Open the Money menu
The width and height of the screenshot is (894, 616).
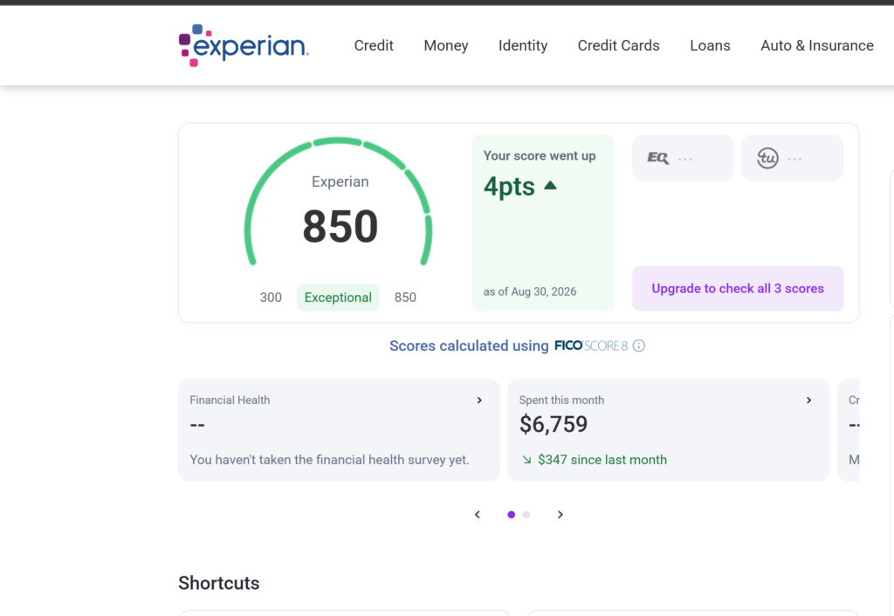click(x=446, y=45)
